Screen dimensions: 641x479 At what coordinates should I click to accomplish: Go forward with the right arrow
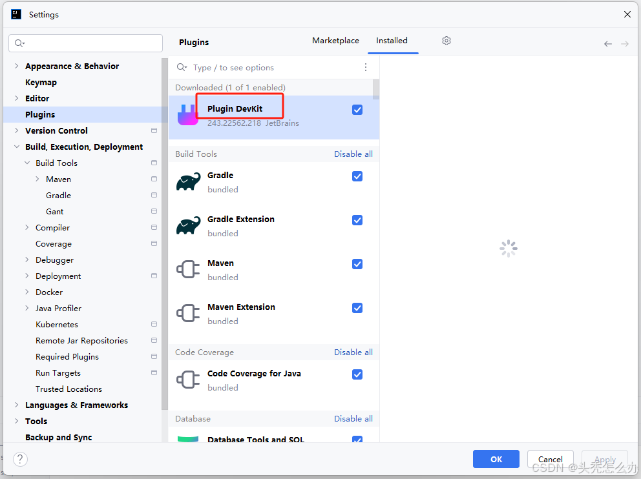[x=625, y=44]
